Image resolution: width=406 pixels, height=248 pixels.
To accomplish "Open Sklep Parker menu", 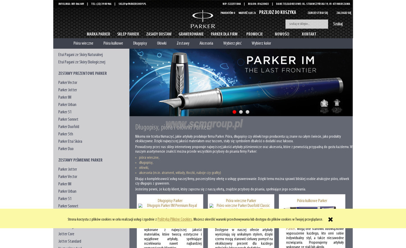I will (x=128, y=34).
